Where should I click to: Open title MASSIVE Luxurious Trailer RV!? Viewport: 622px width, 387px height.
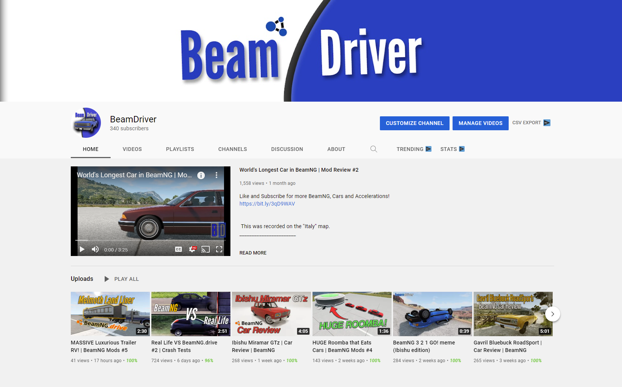pyautogui.click(x=104, y=346)
